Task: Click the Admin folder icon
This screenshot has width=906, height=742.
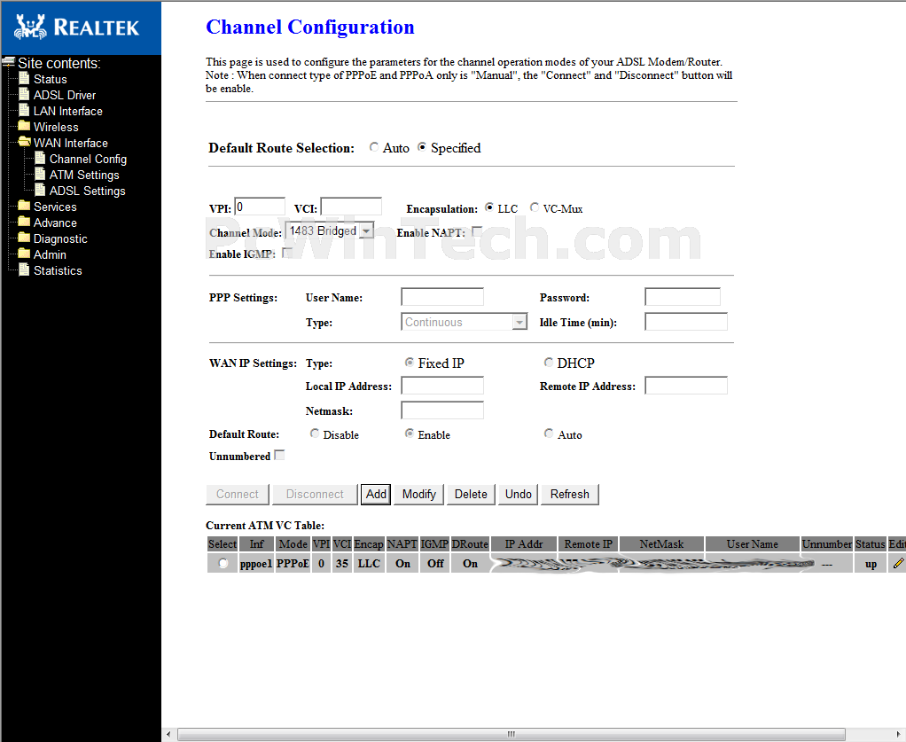Action: (24, 254)
